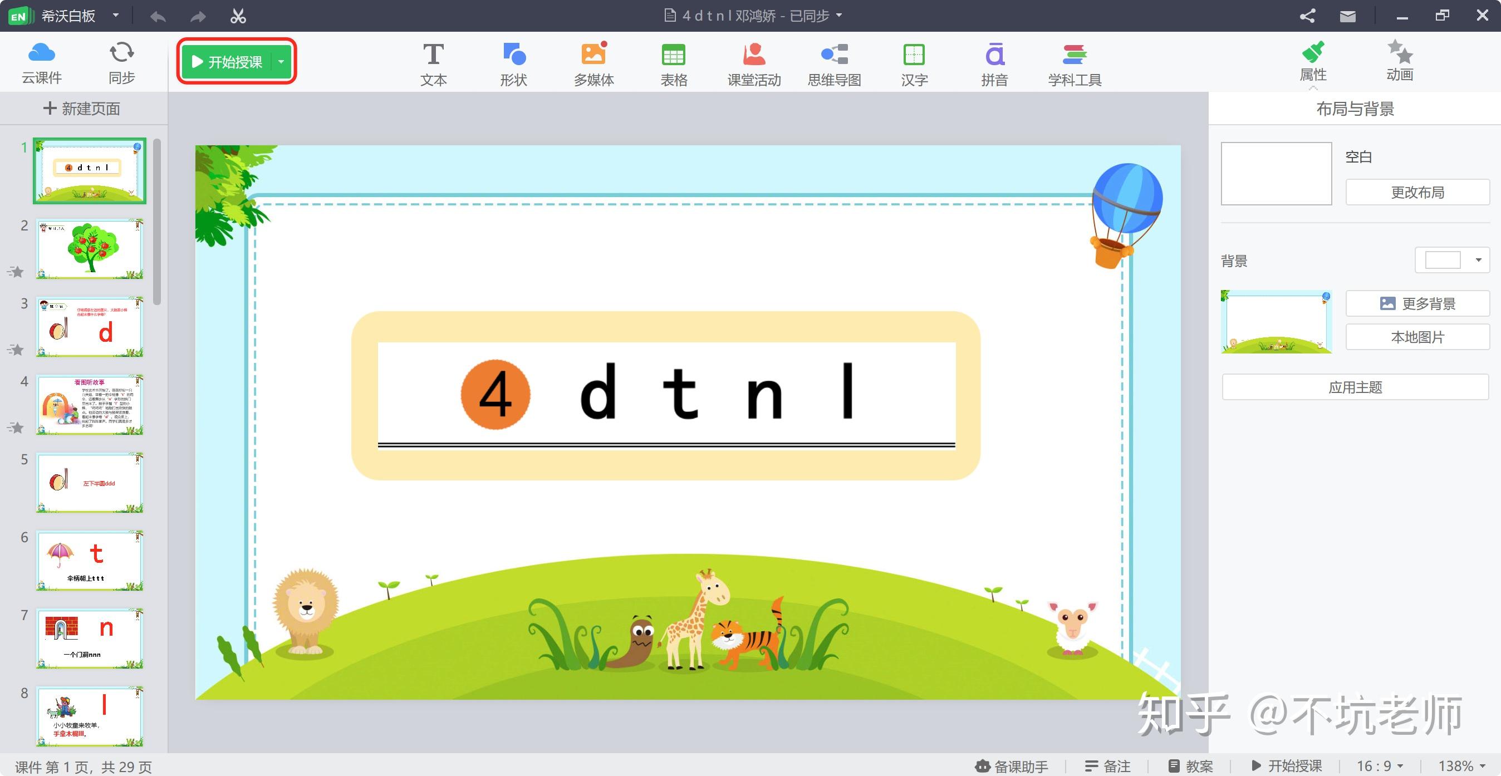The image size is (1501, 776).
Task: Choose 本地图片 for background
Action: (x=1417, y=337)
